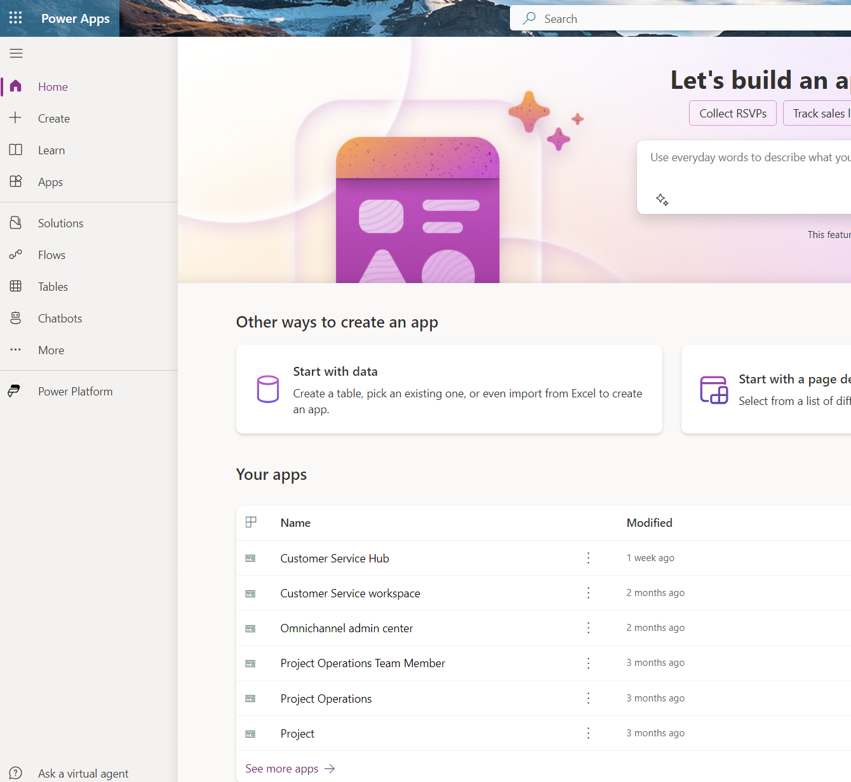
Task: Click the Power Platform icon
Action: (14, 391)
